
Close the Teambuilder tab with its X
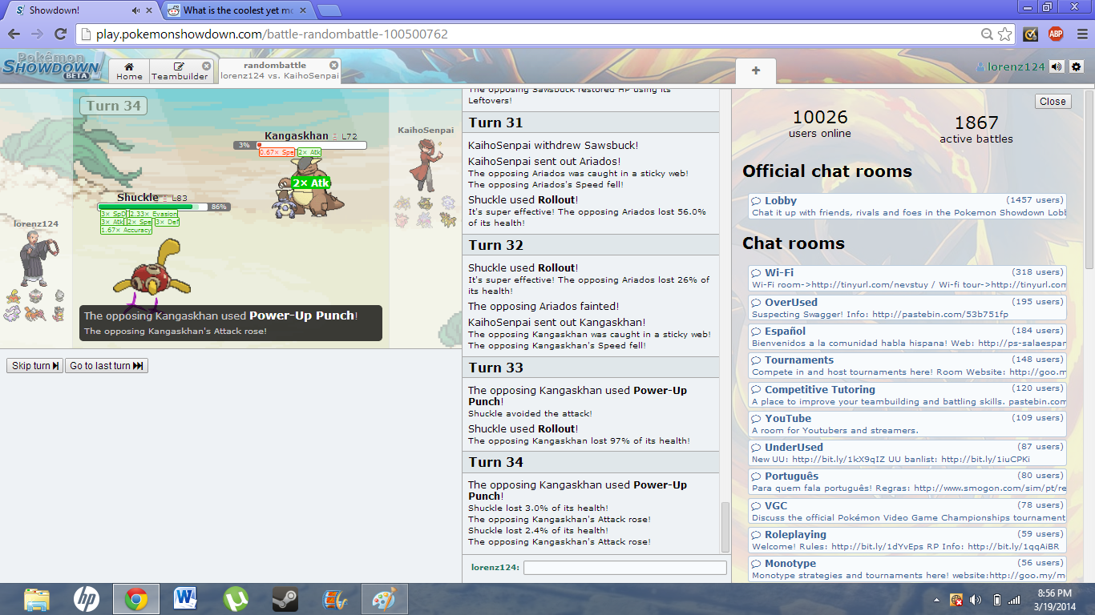click(206, 66)
